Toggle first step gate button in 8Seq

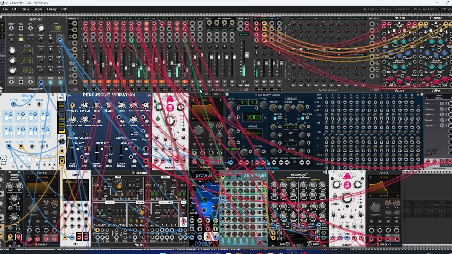(11, 114)
